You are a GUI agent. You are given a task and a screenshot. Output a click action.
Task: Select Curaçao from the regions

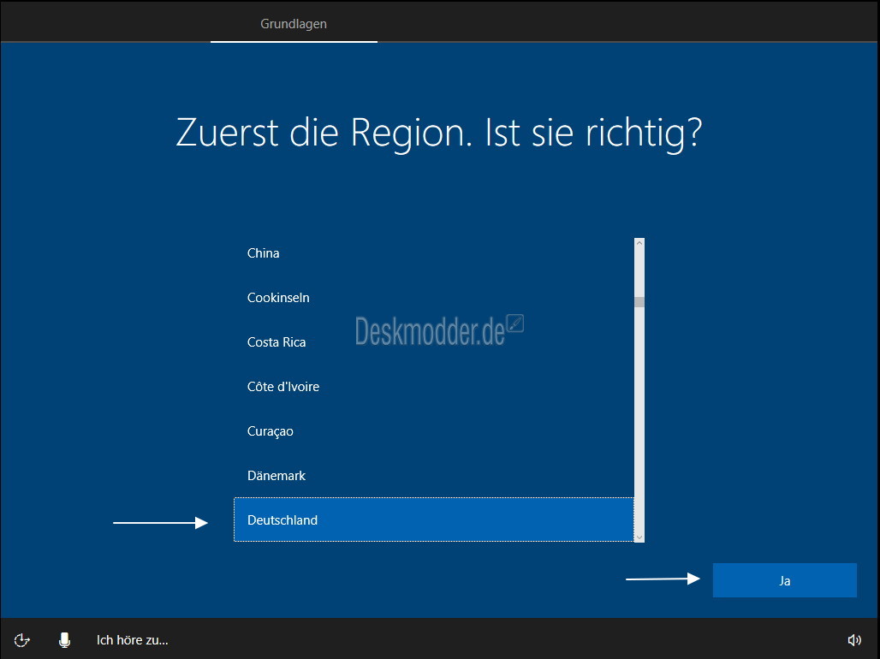(434, 431)
